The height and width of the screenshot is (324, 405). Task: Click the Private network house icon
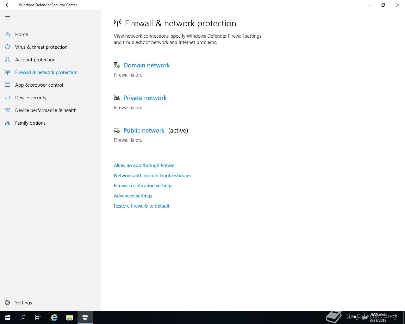pyautogui.click(x=117, y=98)
